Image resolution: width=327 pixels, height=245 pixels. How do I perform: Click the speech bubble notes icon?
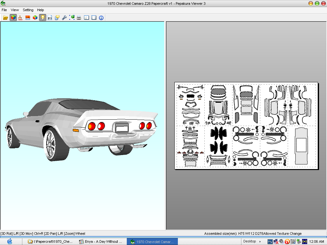57,18
